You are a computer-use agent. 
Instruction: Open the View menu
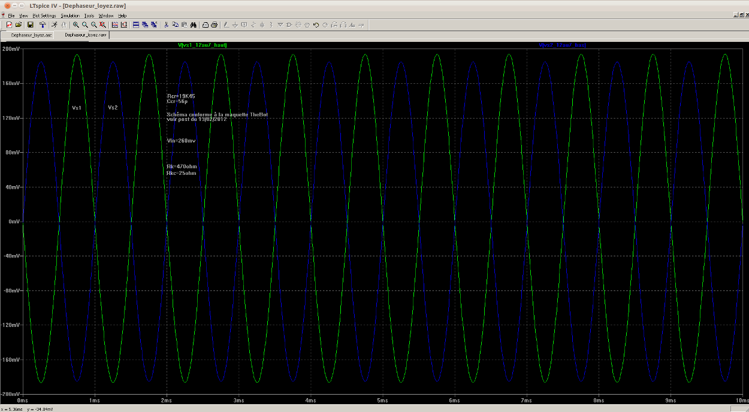pyautogui.click(x=23, y=16)
